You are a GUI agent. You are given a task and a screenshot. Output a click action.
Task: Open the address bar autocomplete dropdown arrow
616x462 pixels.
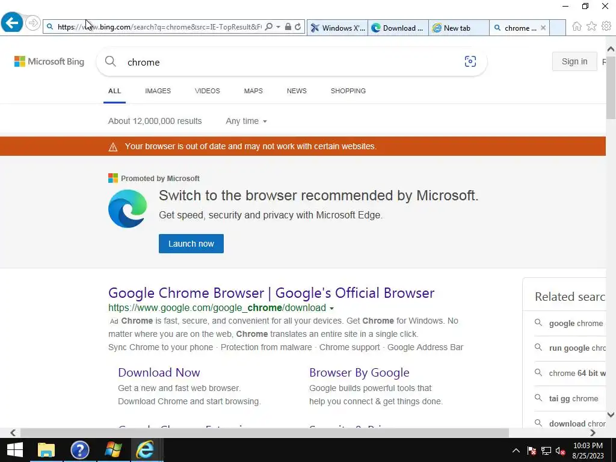coord(278,26)
